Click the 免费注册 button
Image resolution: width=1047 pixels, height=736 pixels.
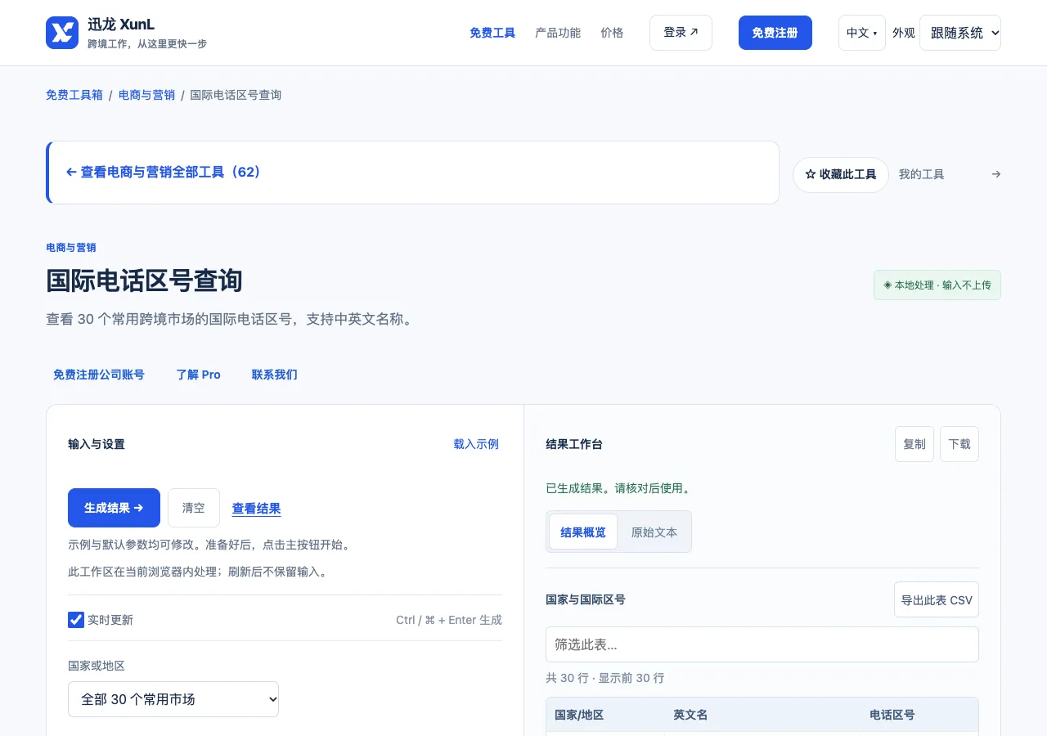coord(775,33)
